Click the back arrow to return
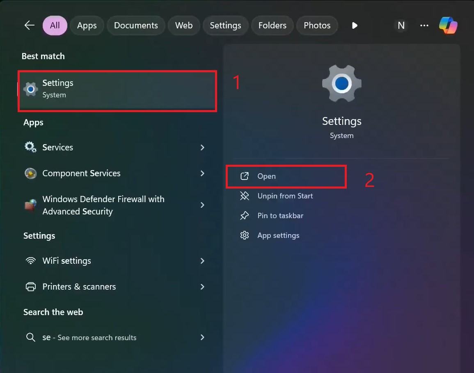This screenshot has height=373, width=474. coord(29,25)
